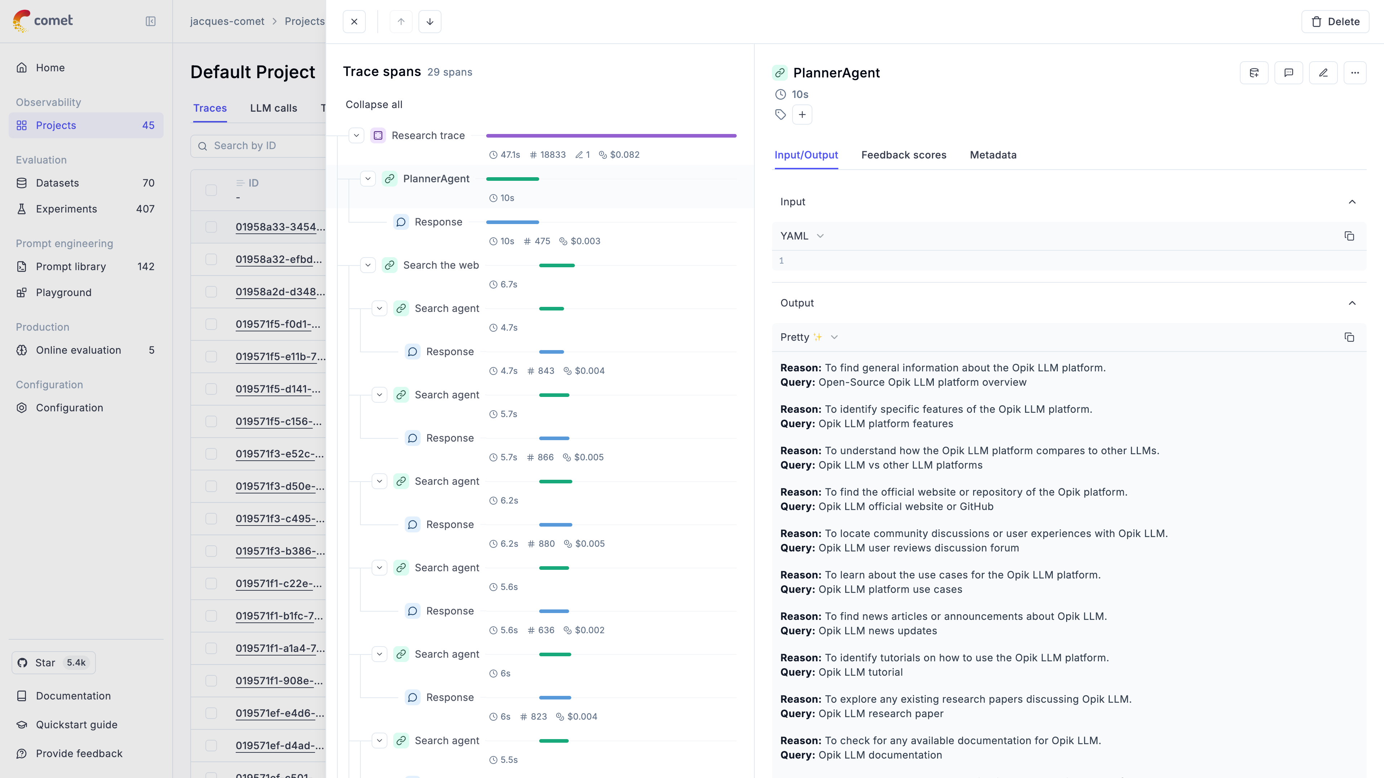Select Projects in the sidebar
1384x778 pixels.
pos(86,125)
